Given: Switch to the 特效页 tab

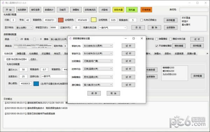Looking at the screenshot, I should (x=57, y=54).
